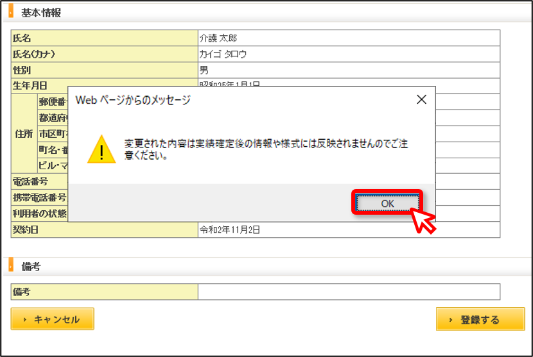Click the dialog title Web ページからのメッセージ
Image resolution: width=533 pixels, height=357 pixels.
133,100
